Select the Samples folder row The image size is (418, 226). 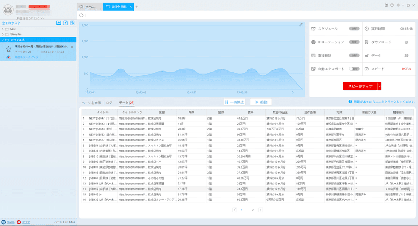tap(38, 34)
